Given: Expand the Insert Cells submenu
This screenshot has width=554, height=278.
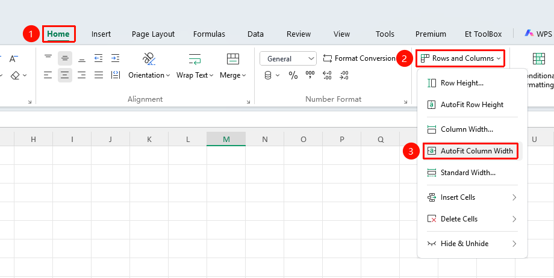Looking at the screenshot, I should pyautogui.click(x=472, y=197).
